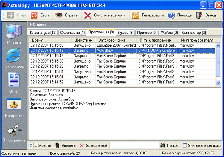
Task: Open the Компьютер (0) tab
Action: pyautogui.click(x=193, y=33)
